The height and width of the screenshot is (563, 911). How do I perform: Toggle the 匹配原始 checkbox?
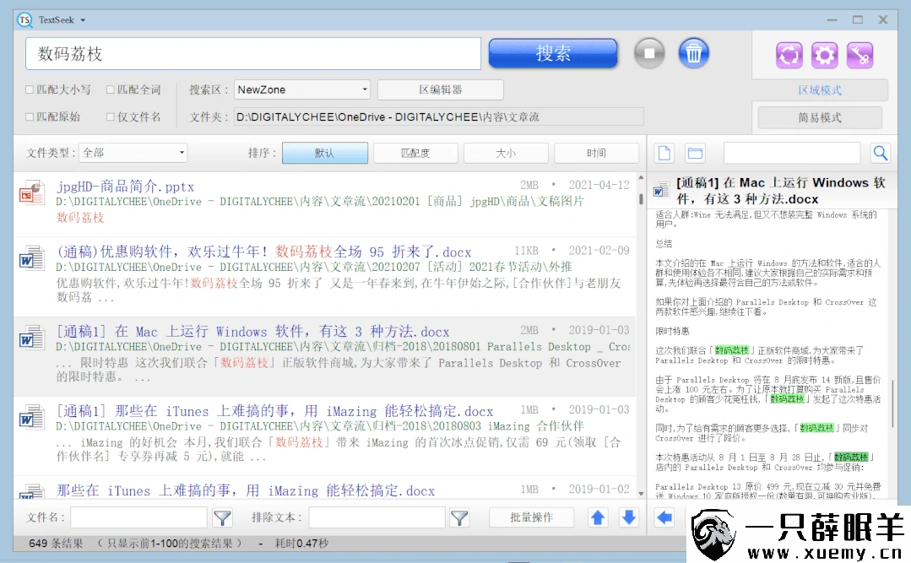point(29,116)
